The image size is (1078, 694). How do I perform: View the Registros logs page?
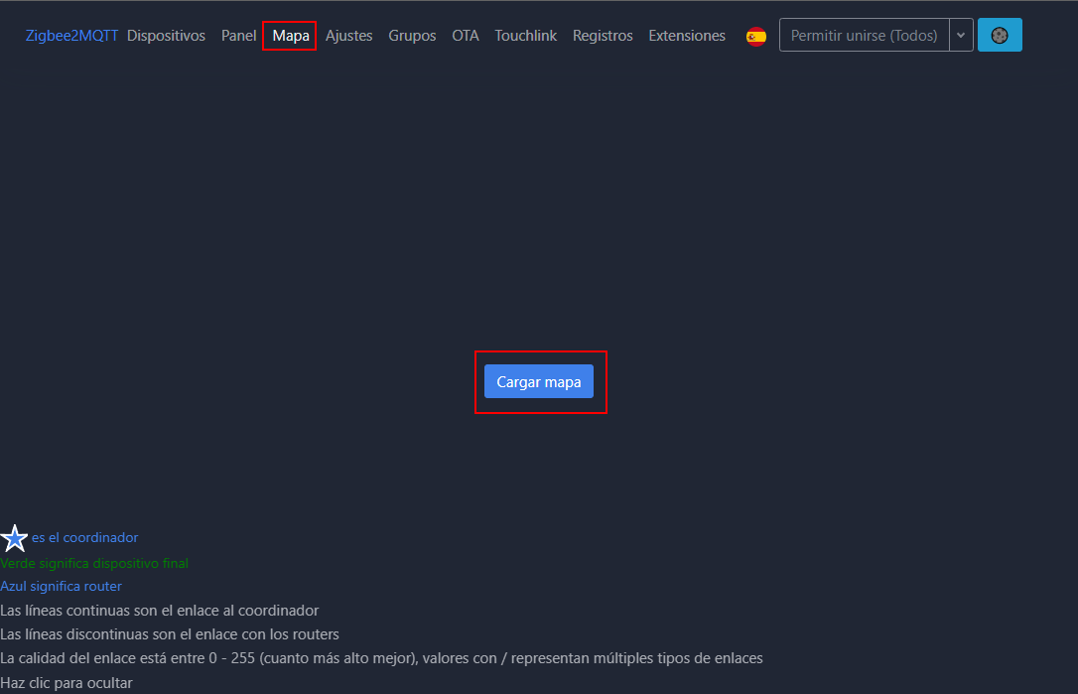603,36
